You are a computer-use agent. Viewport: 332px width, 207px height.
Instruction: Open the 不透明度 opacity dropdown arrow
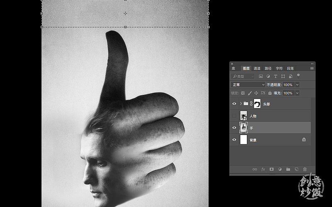click(297, 84)
